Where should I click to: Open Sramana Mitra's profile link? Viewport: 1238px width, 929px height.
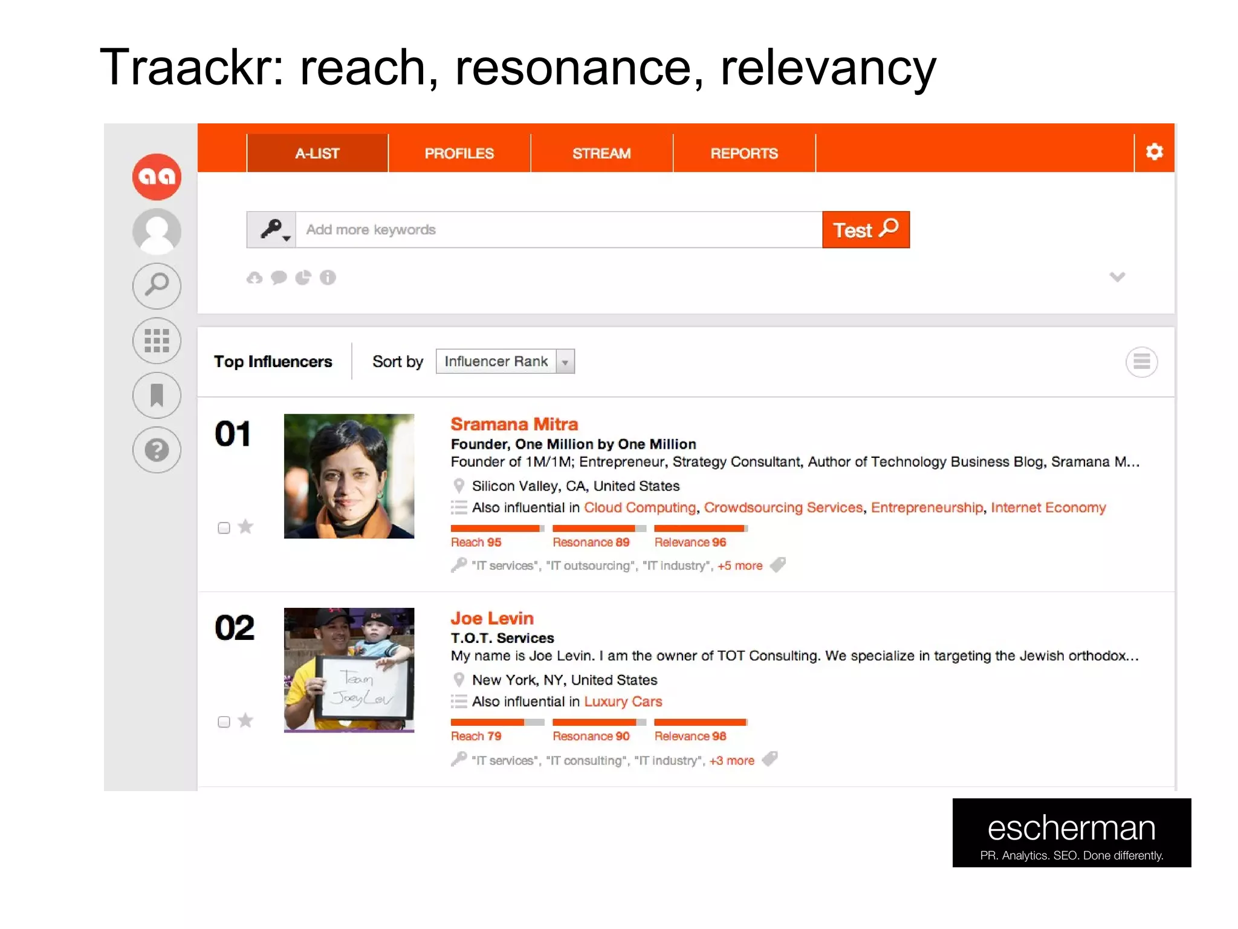coord(514,424)
